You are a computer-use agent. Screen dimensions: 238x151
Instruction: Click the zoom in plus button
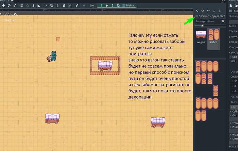tap(15, 14)
